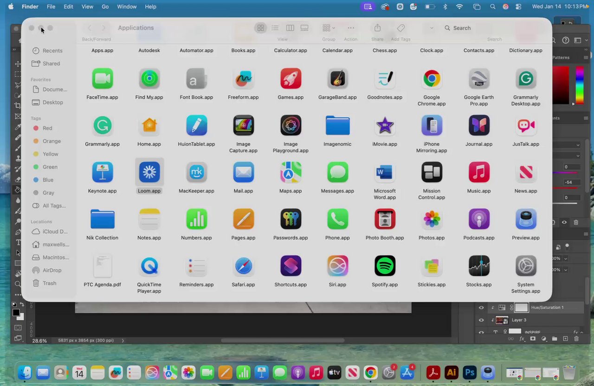The height and width of the screenshot is (386, 594).
Task: Select the PTC Agenda.pdf file
Action: tap(102, 266)
